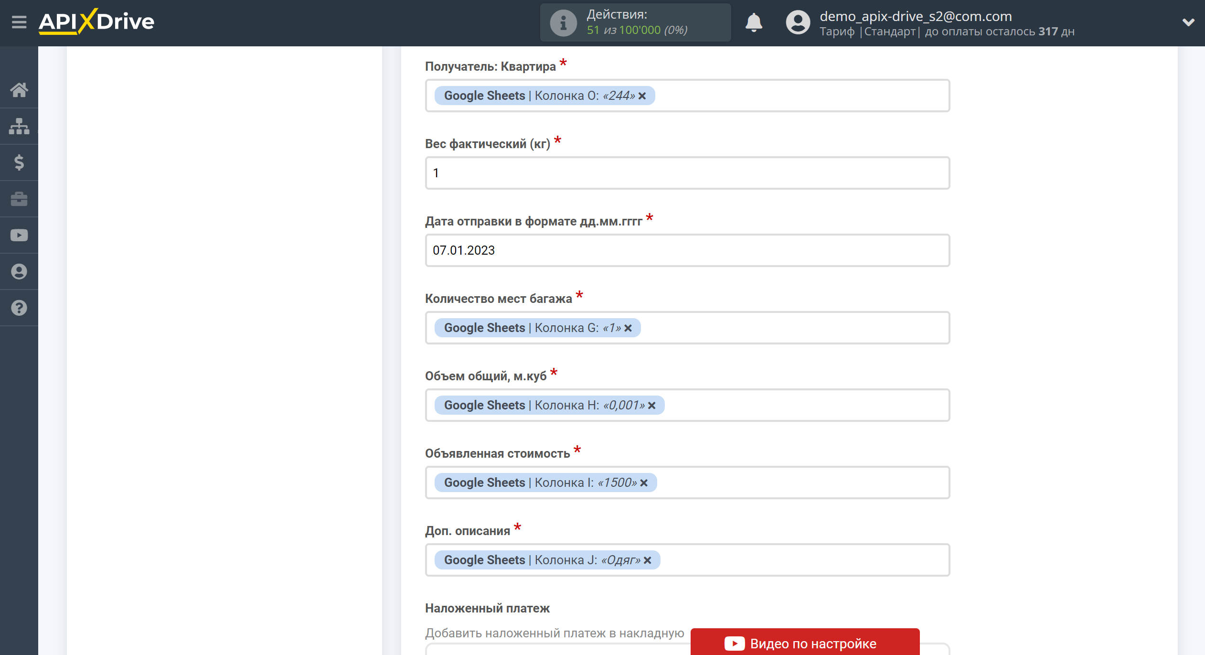The height and width of the screenshot is (655, 1205).
Task: Click the Действия usage counter panel
Action: click(x=635, y=22)
